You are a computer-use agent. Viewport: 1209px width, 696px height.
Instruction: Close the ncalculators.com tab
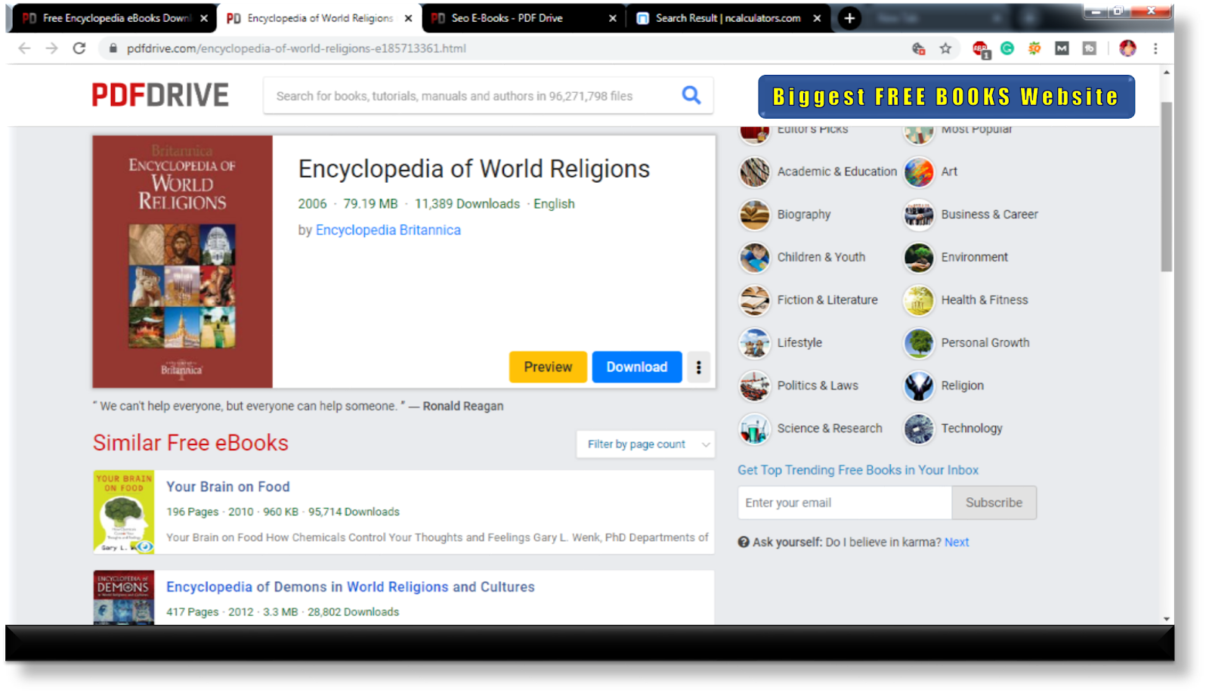point(817,18)
